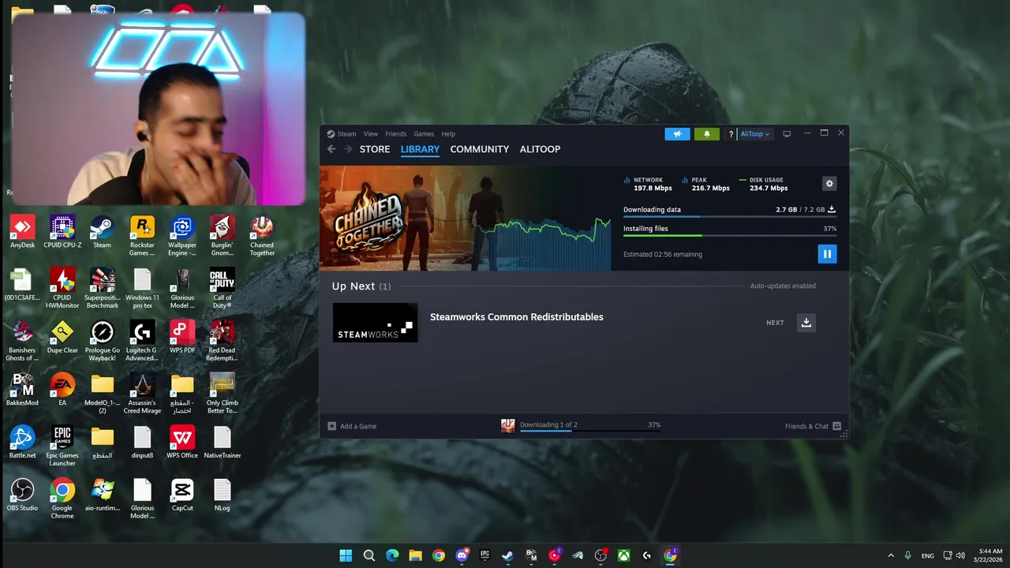Open download settings gear in Steam

829,184
